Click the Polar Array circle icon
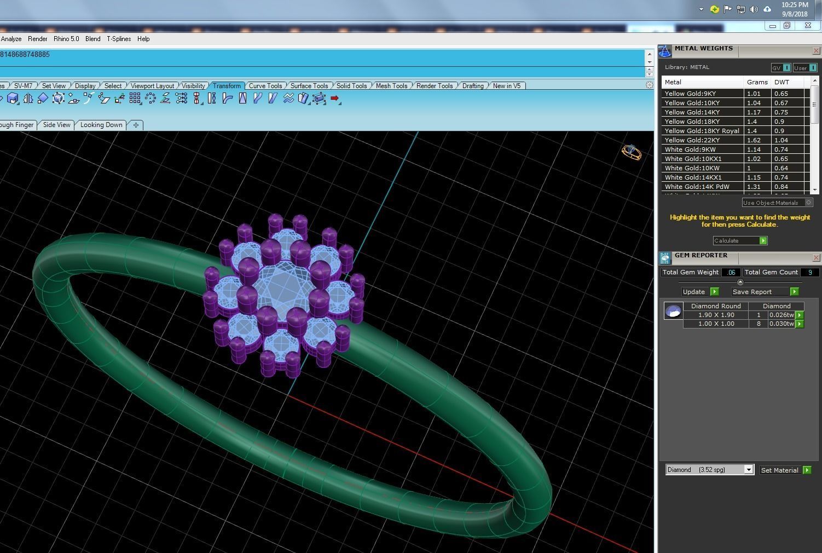 point(150,99)
